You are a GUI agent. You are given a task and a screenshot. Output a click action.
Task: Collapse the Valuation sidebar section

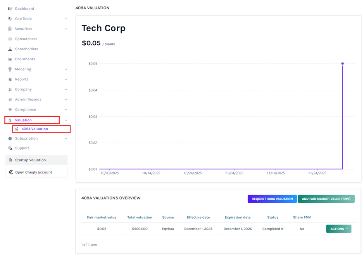[66, 119]
